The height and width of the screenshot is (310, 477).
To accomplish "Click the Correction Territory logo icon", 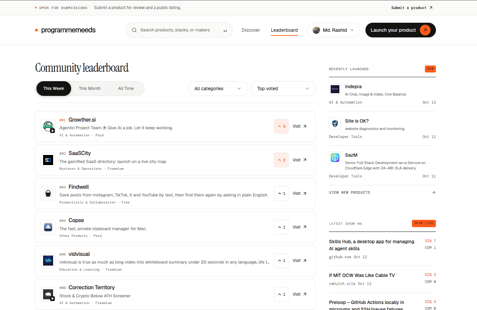I will click(x=48, y=294).
